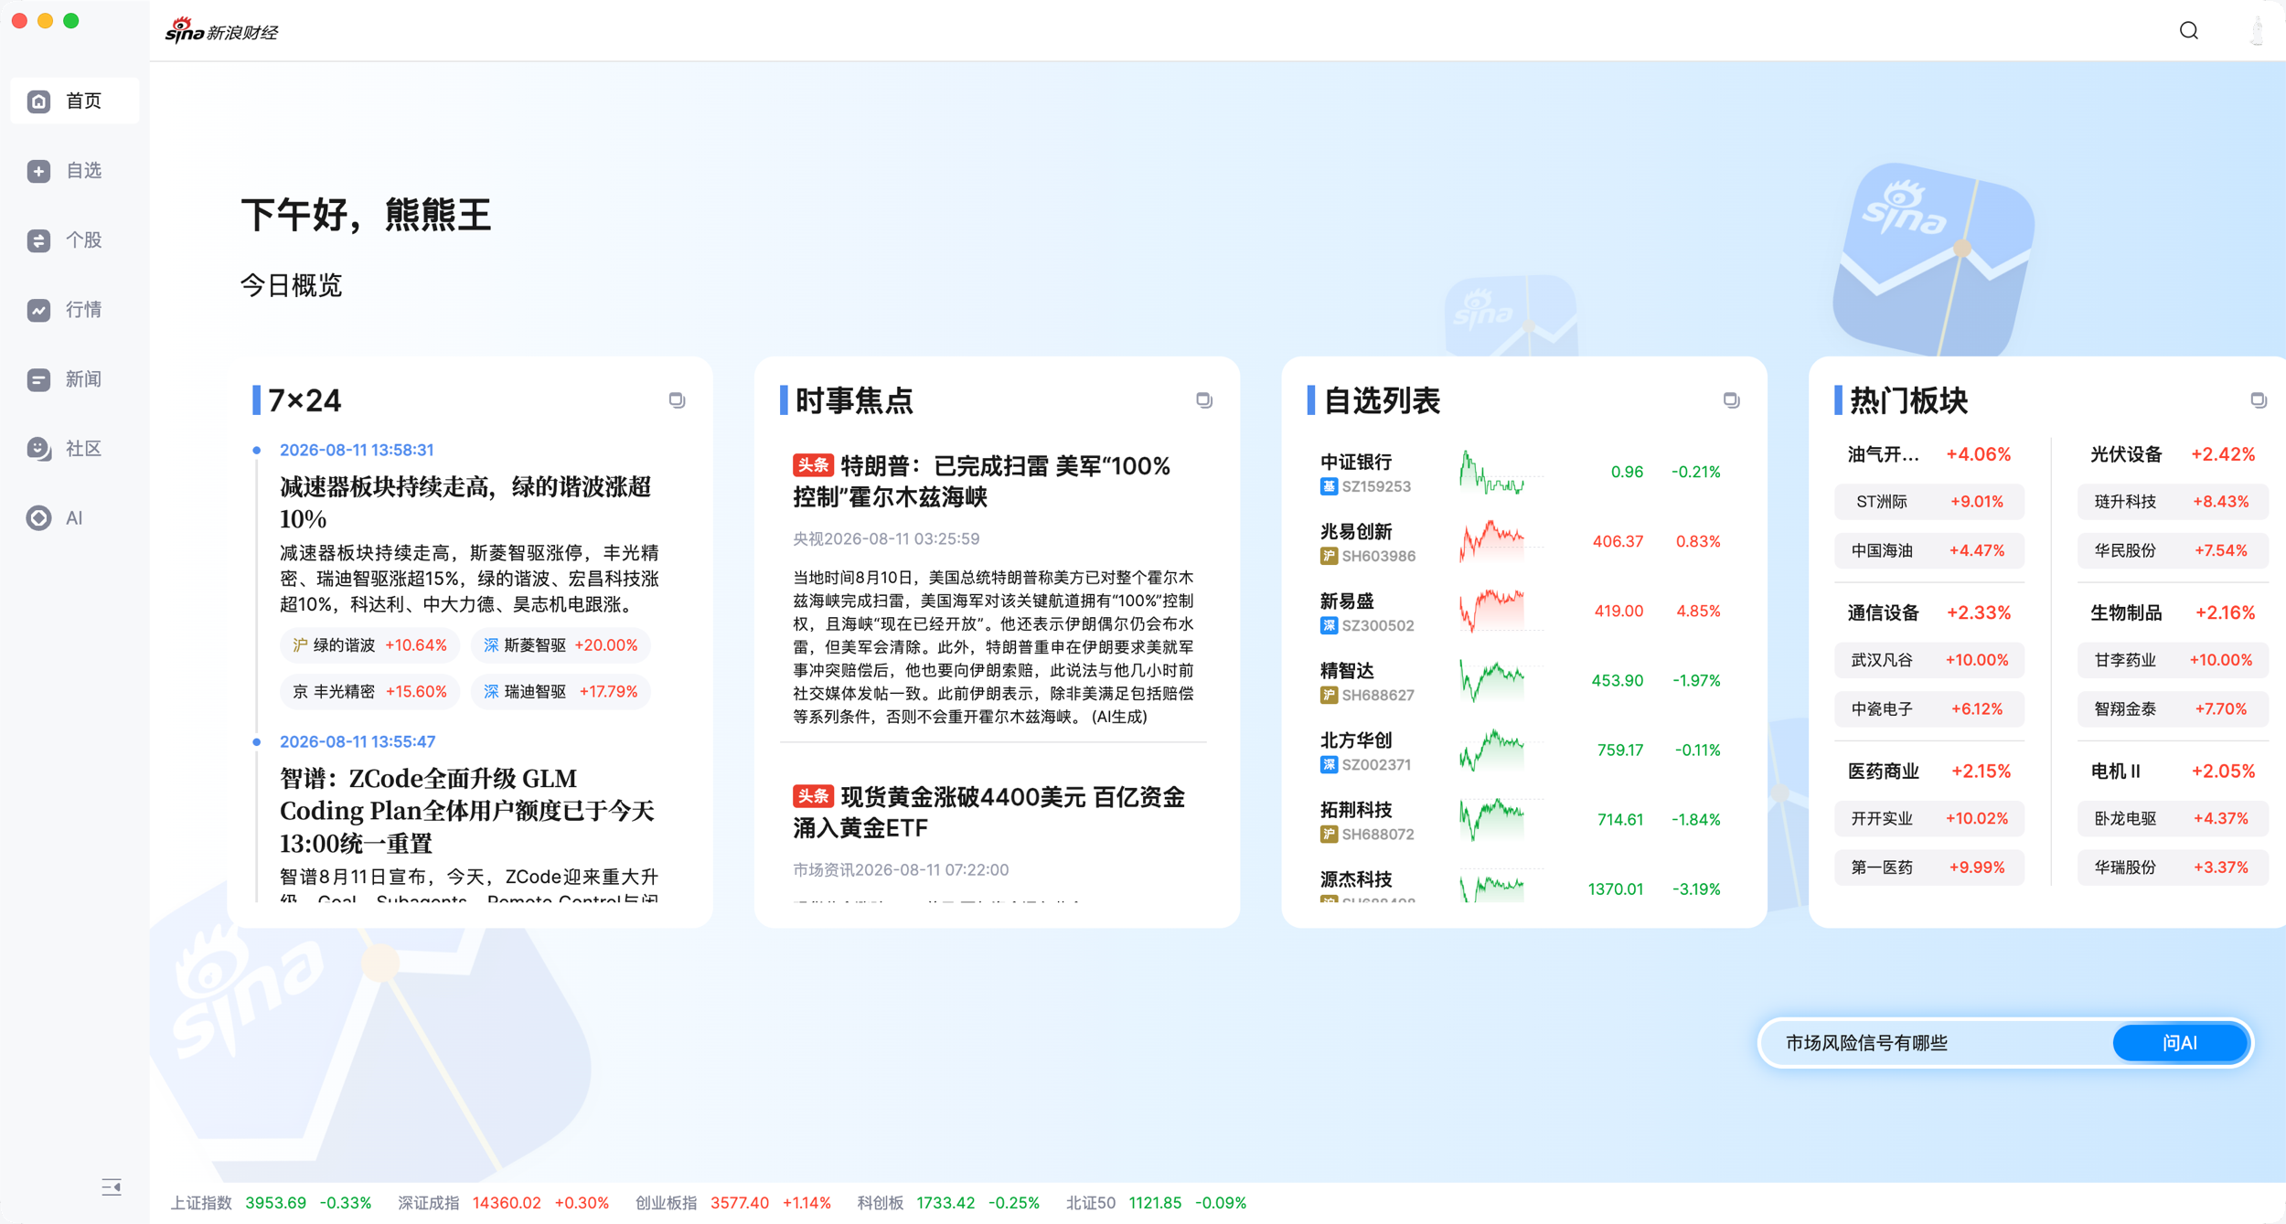Screen dimensions: 2286x1224
Task: Click 北证50 1121.85 in the status bar
Action: click(x=1156, y=1203)
